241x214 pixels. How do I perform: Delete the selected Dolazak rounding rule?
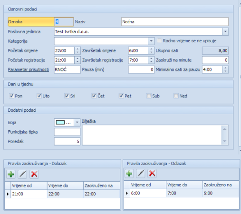(x=34, y=174)
